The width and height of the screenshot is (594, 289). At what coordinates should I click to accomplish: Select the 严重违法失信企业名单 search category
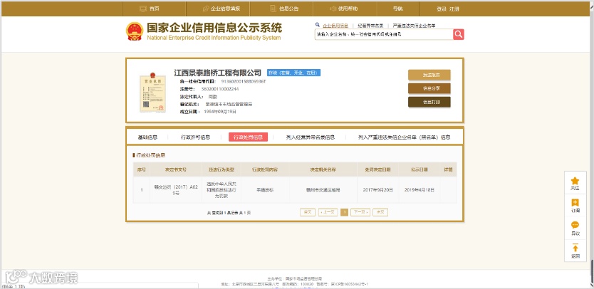click(x=414, y=26)
